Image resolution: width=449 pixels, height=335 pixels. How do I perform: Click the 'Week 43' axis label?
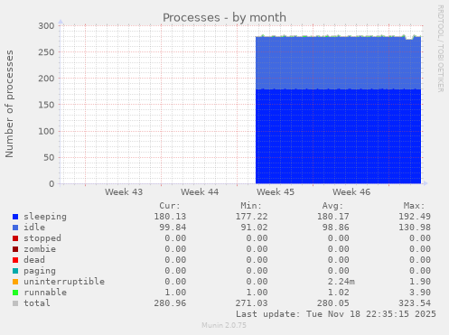click(124, 192)
